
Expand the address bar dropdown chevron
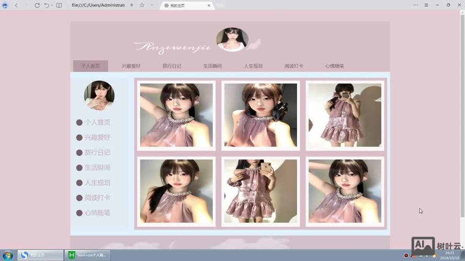point(152,5)
